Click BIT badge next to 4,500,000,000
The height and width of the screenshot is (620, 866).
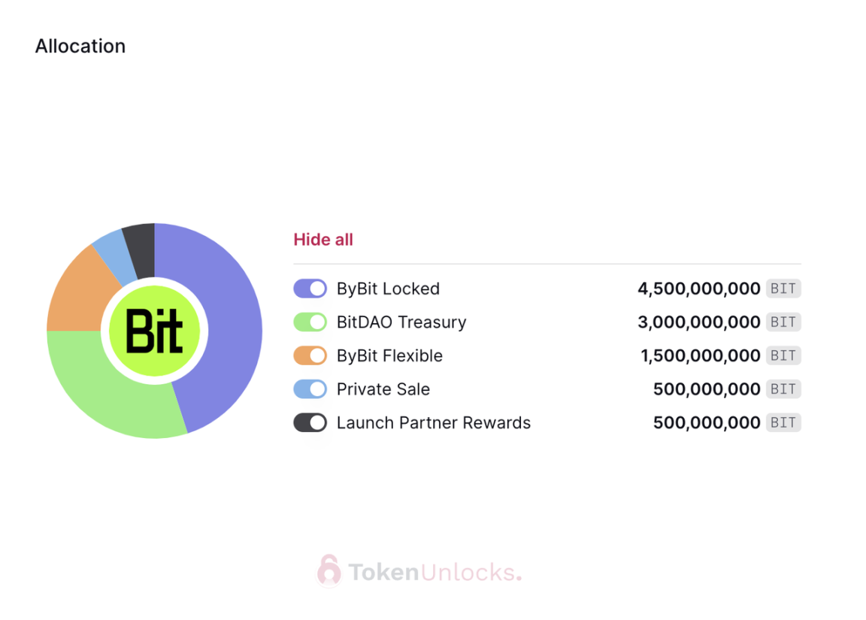coord(783,288)
